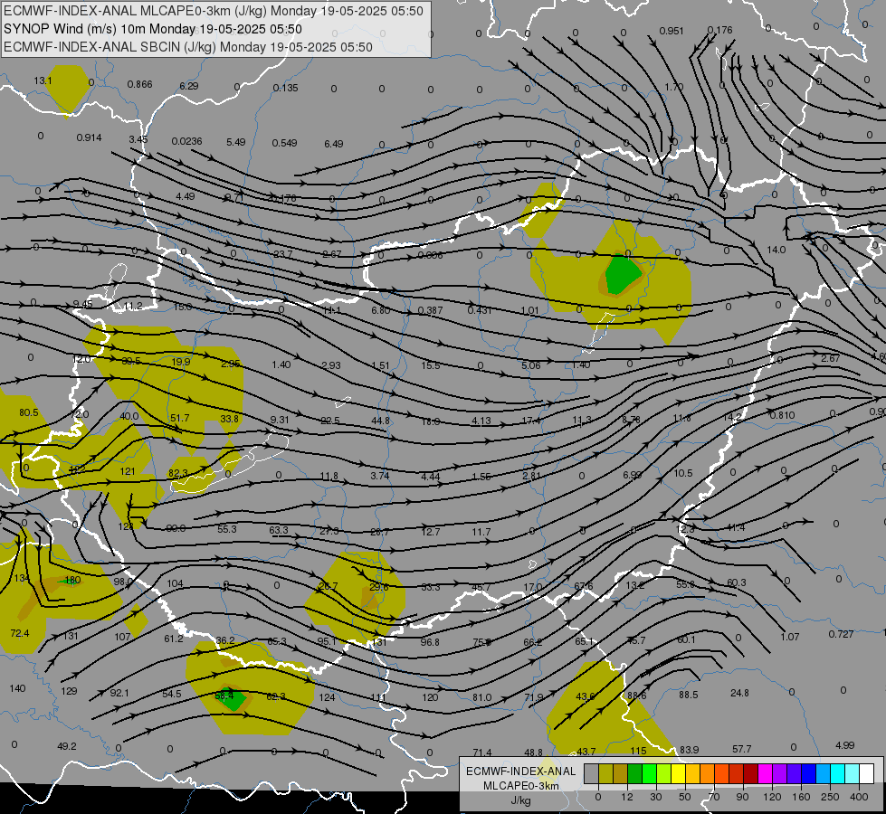Click map value 51.7
Viewport: 886px width, 814px height.
click(x=180, y=418)
